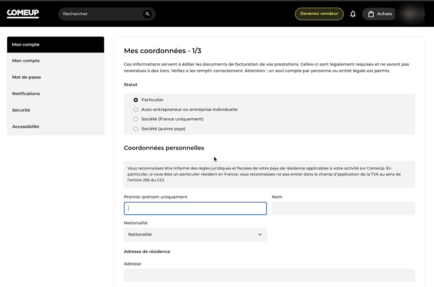The height and width of the screenshot is (287, 434).
Task: Open the Mon compte sidebar item below the header
Action: click(56, 61)
